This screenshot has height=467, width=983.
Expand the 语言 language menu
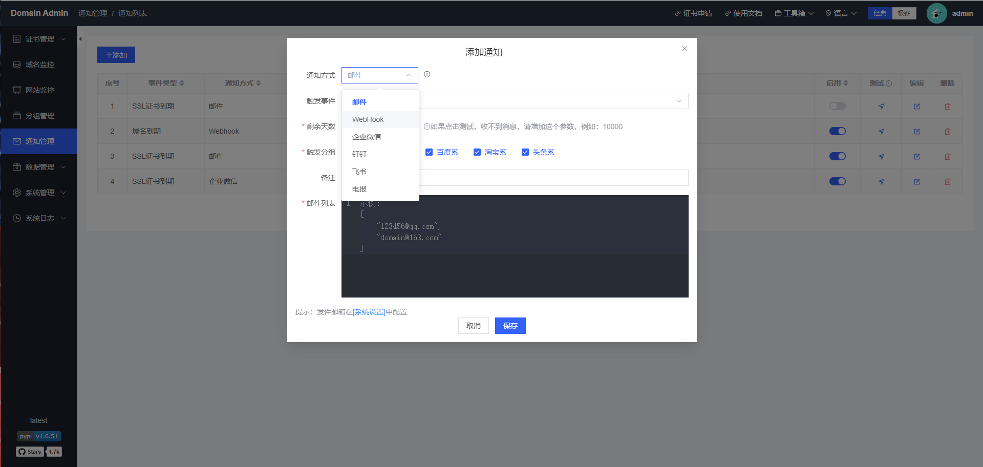[841, 13]
